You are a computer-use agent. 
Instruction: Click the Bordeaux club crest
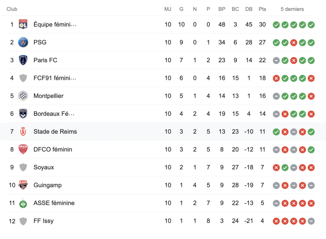point(23,114)
